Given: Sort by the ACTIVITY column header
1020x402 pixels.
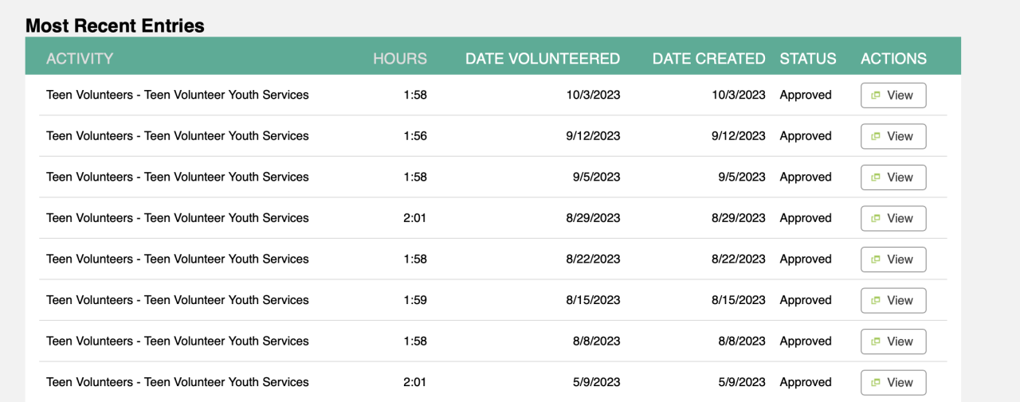Looking at the screenshot, I should click(80, 59).
